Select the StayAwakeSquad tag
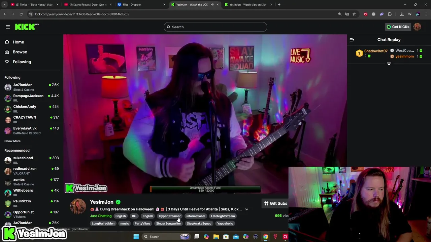The image size is (431, 242). click(199, 224)
